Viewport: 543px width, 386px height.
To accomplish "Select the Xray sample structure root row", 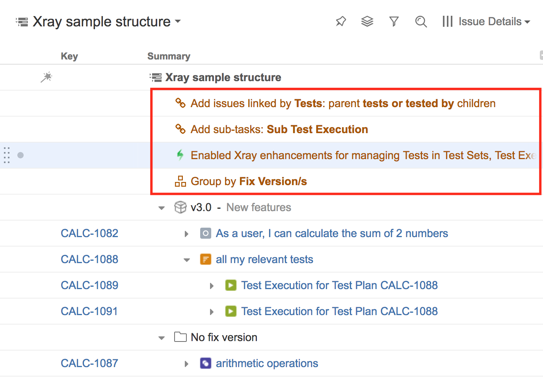I will 271,77.
